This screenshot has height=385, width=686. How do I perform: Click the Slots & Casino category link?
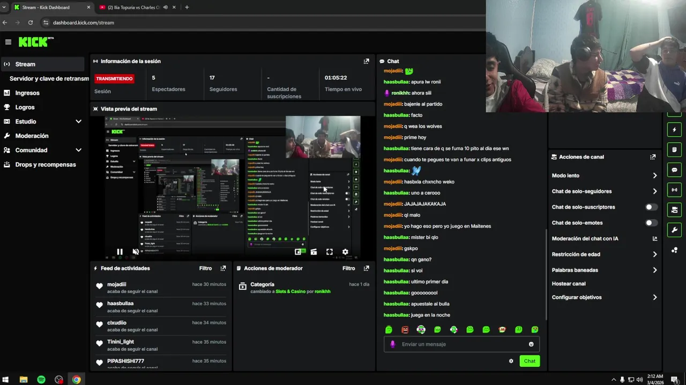(x=290, y=291)
